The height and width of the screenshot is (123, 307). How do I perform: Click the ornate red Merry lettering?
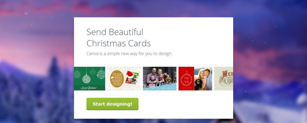[225, 74]
